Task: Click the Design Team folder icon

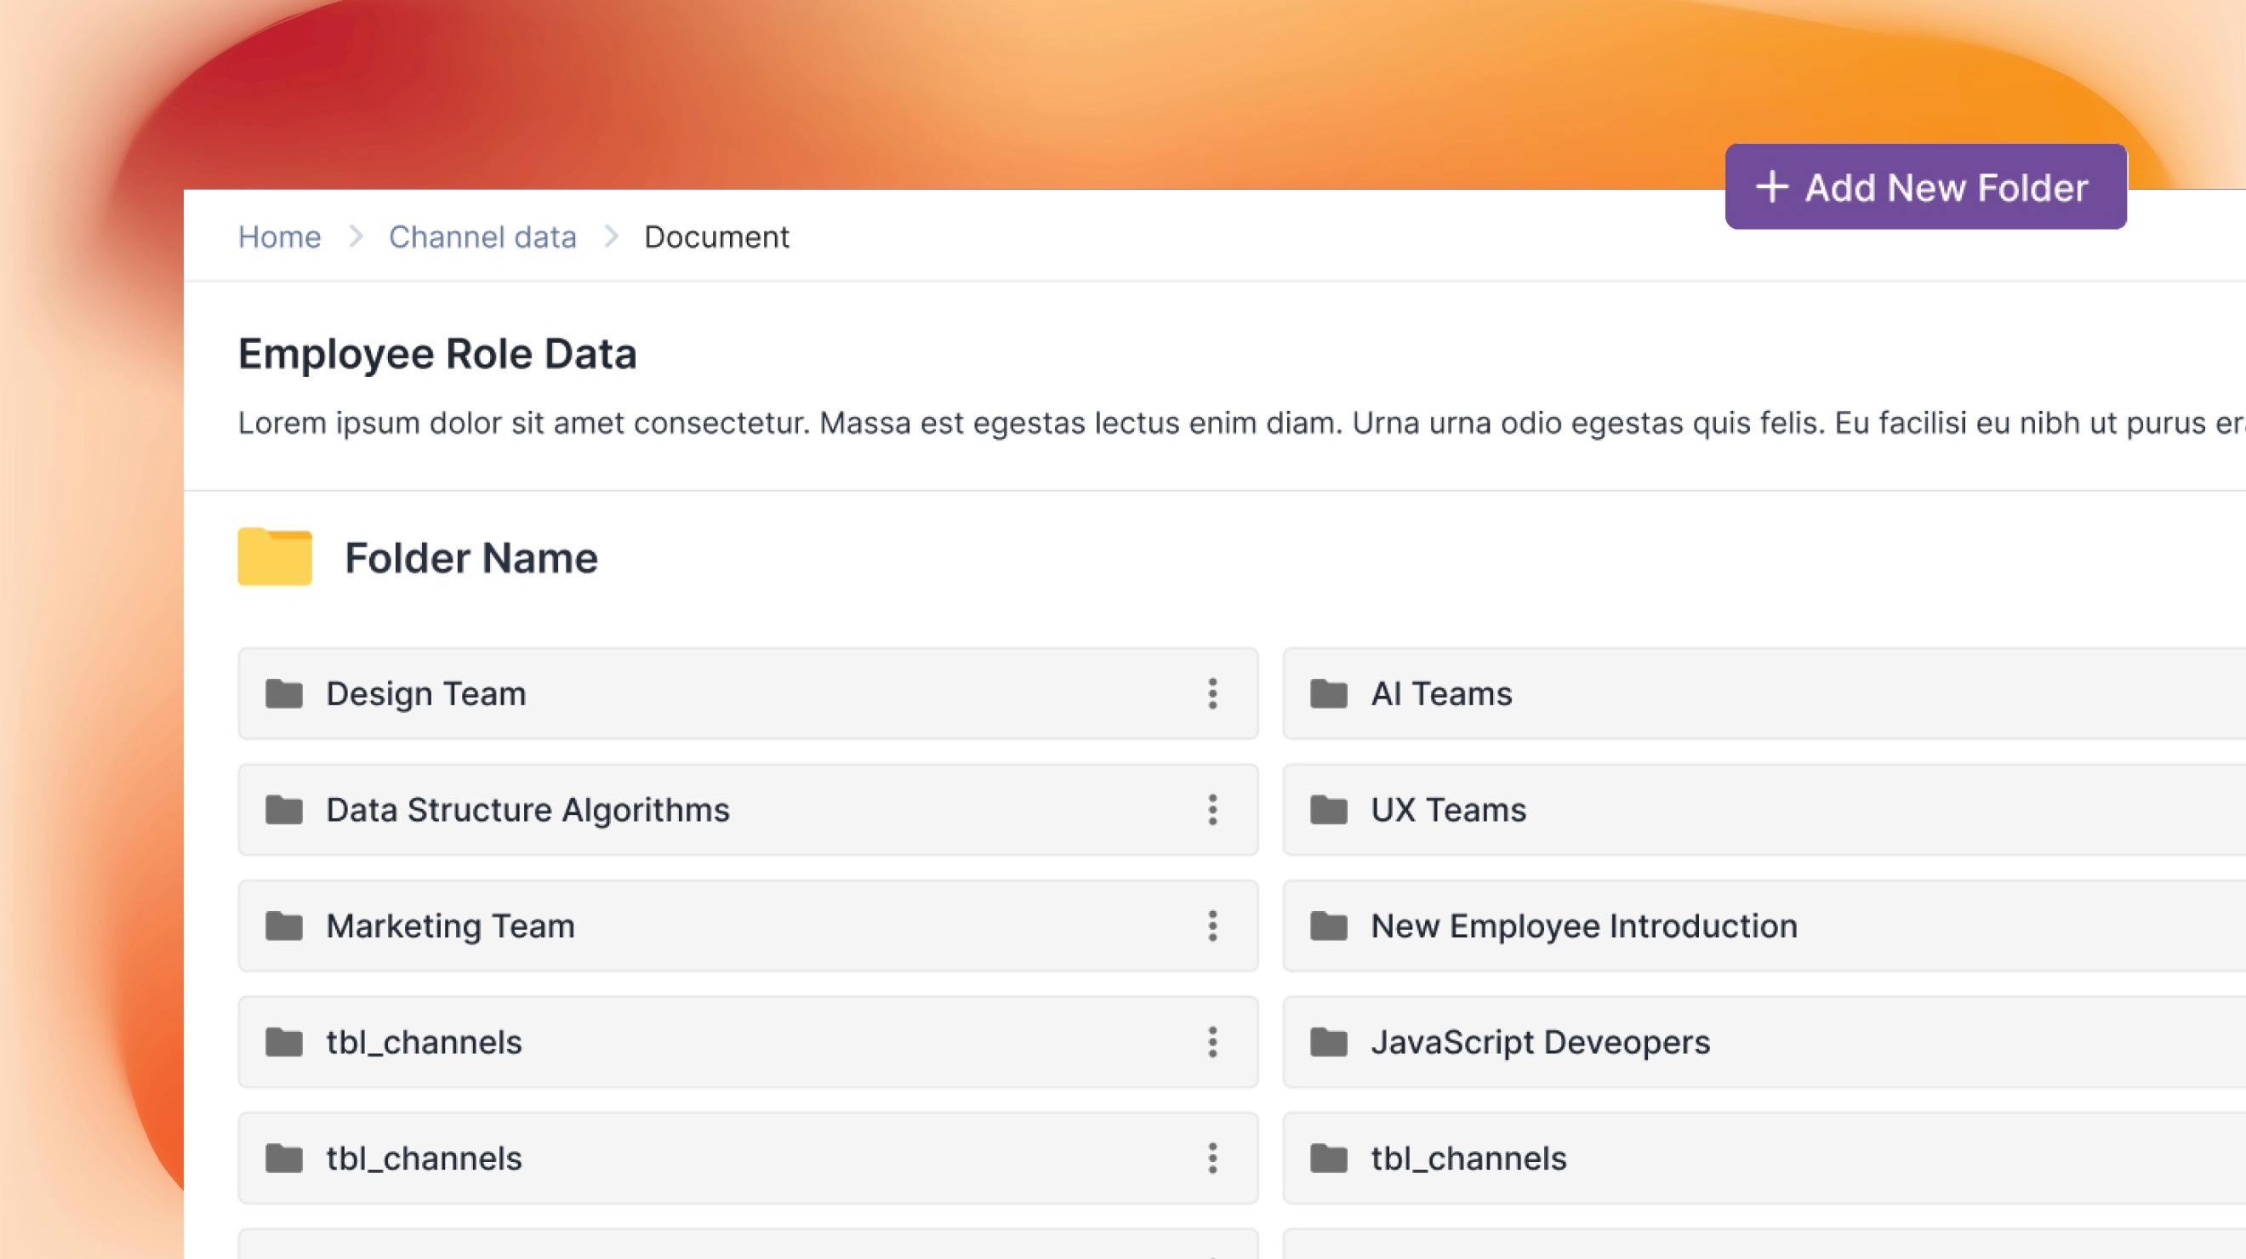Action: tap(284, 694)
